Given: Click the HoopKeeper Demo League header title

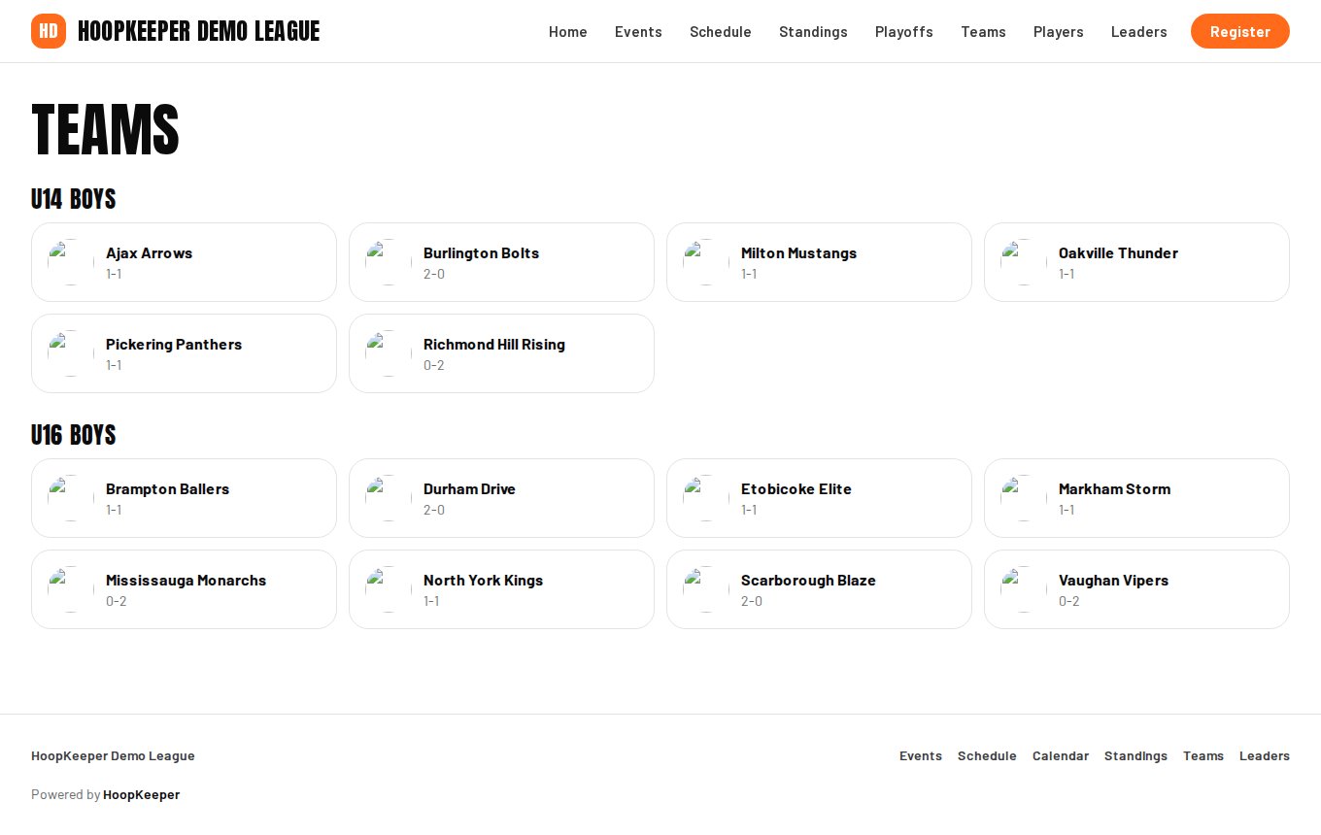Looking at the screenshot, I should [x=198, y=31].
